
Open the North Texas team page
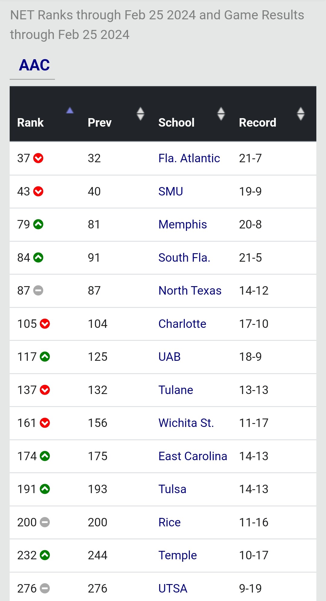[x=190, y=290]
